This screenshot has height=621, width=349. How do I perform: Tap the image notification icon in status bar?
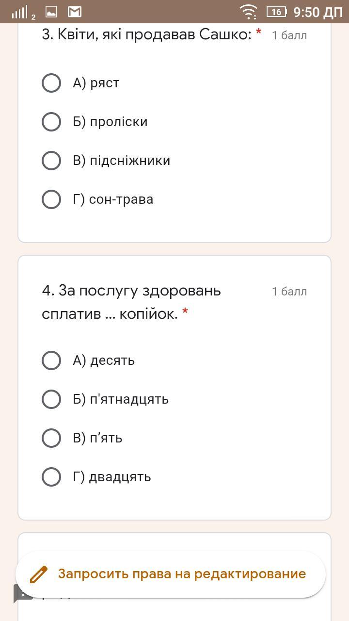[51, 12]
